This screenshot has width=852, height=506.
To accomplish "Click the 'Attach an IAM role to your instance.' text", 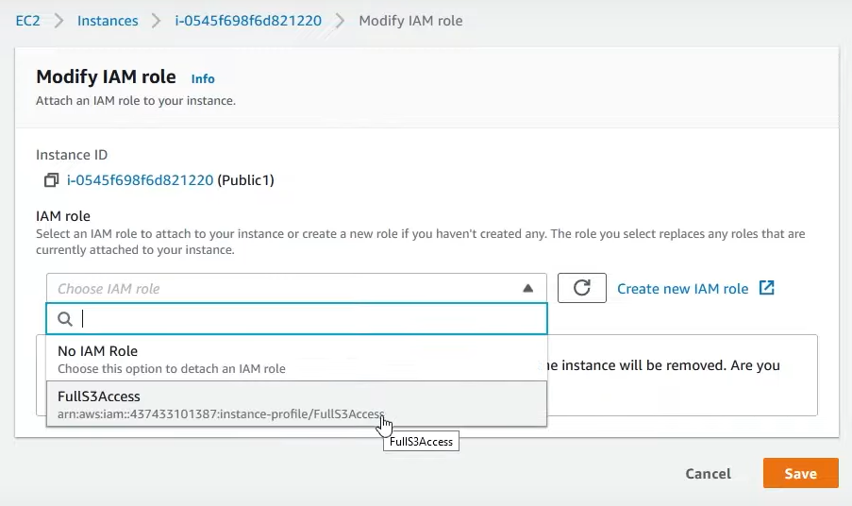I will point(136,101).
